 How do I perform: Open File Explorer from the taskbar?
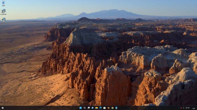(96, 108)
